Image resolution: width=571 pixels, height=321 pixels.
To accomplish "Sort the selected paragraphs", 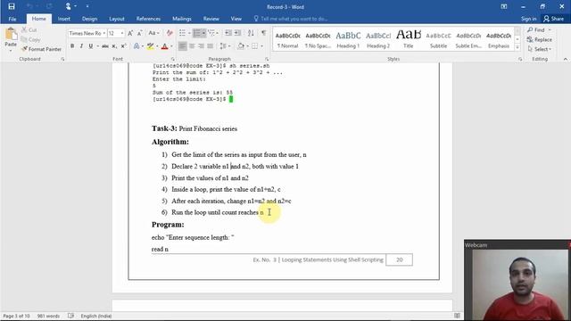I will (251, 33).
